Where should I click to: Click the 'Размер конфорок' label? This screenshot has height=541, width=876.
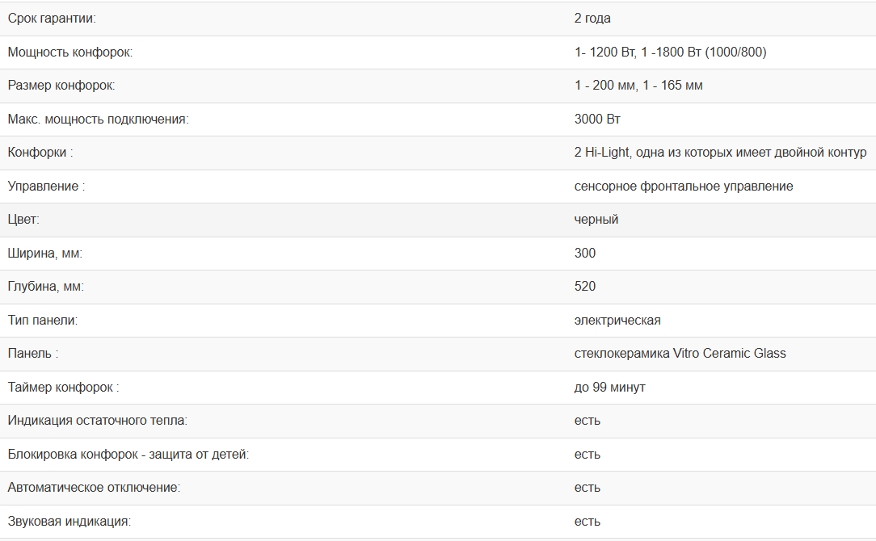pos(61,86)
